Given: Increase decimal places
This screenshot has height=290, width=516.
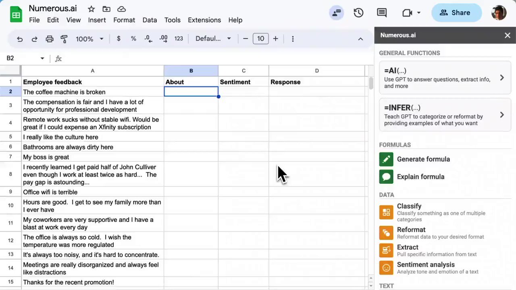Looking at the screenshot, I should click(163, 38).
